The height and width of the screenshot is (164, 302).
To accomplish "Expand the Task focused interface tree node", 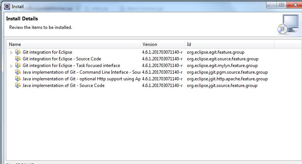I will click(11, 66).
